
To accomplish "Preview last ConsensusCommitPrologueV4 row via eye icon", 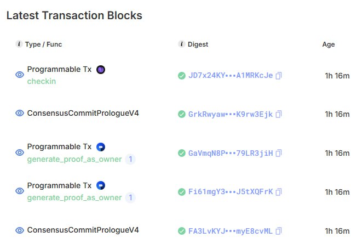I will [20, 230].
